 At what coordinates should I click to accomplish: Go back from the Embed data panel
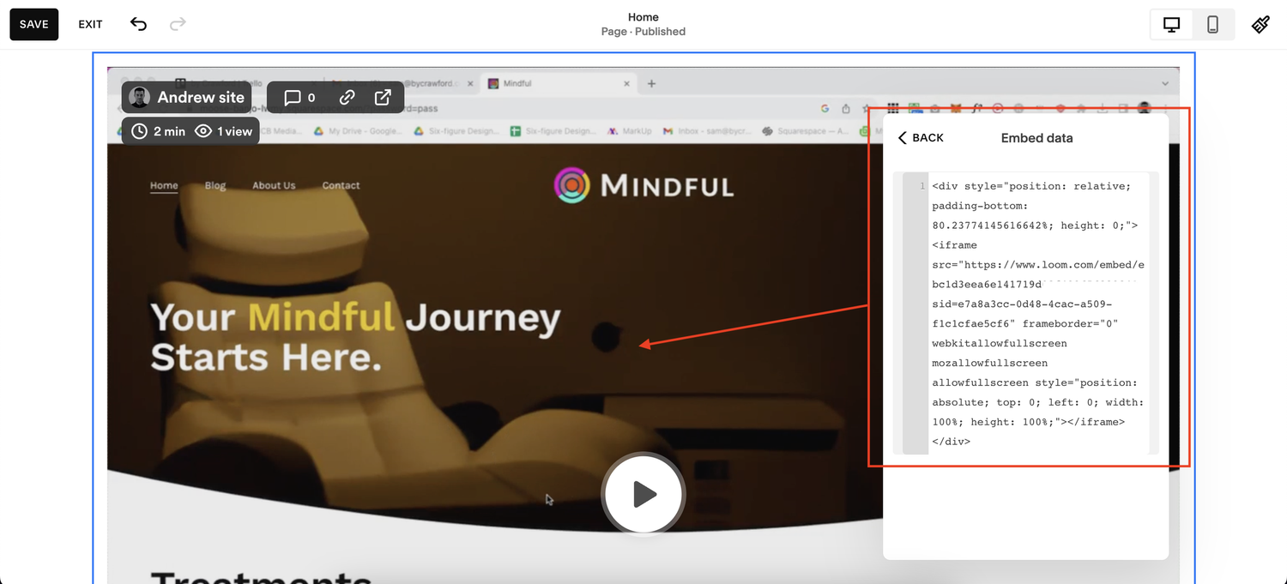(921, 137)
